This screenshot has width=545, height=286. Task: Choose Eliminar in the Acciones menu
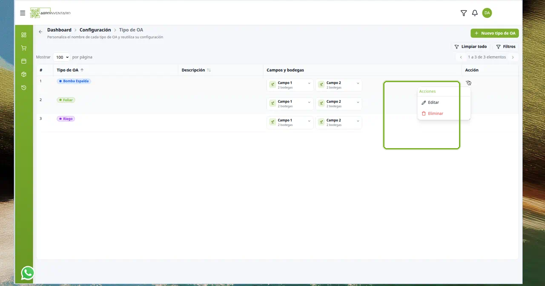444,114
